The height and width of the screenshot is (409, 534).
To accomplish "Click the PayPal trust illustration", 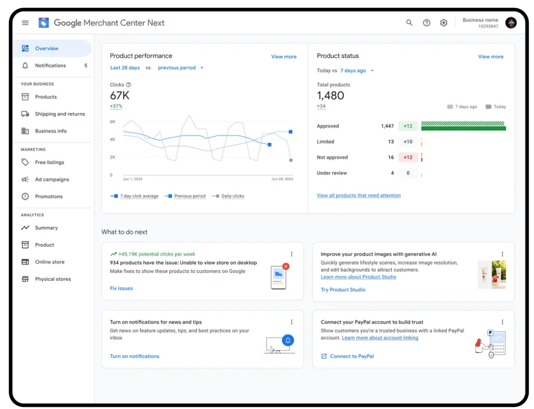I will tap(490, 344).
